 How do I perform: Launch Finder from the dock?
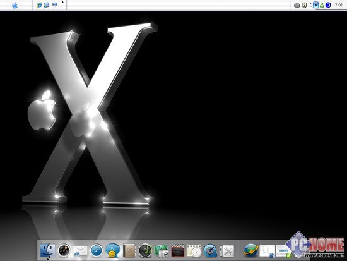click(x=47, y=251)
